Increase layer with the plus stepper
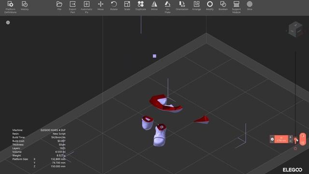Screen dimensions: 309x174 (x=290, y=137)
